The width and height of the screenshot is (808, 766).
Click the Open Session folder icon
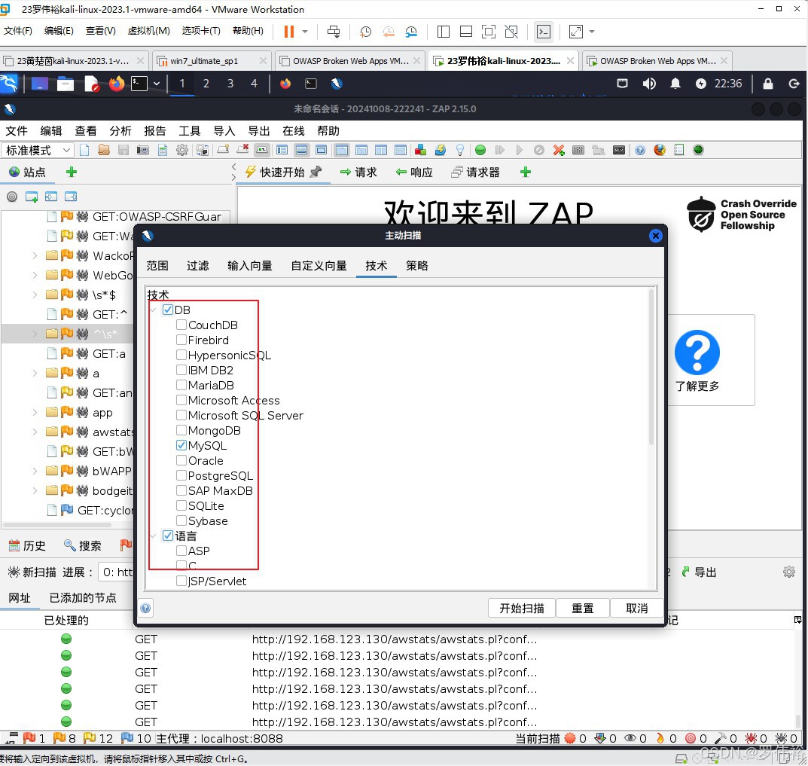104,150
